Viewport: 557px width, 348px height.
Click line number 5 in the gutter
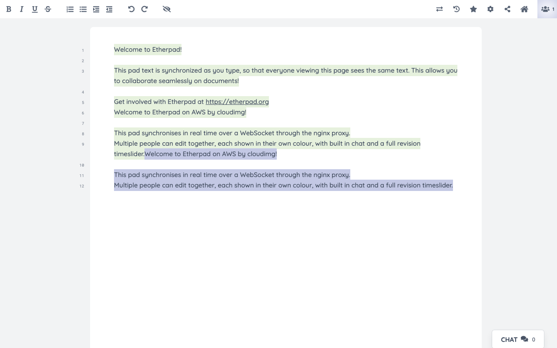click(83, 103)
